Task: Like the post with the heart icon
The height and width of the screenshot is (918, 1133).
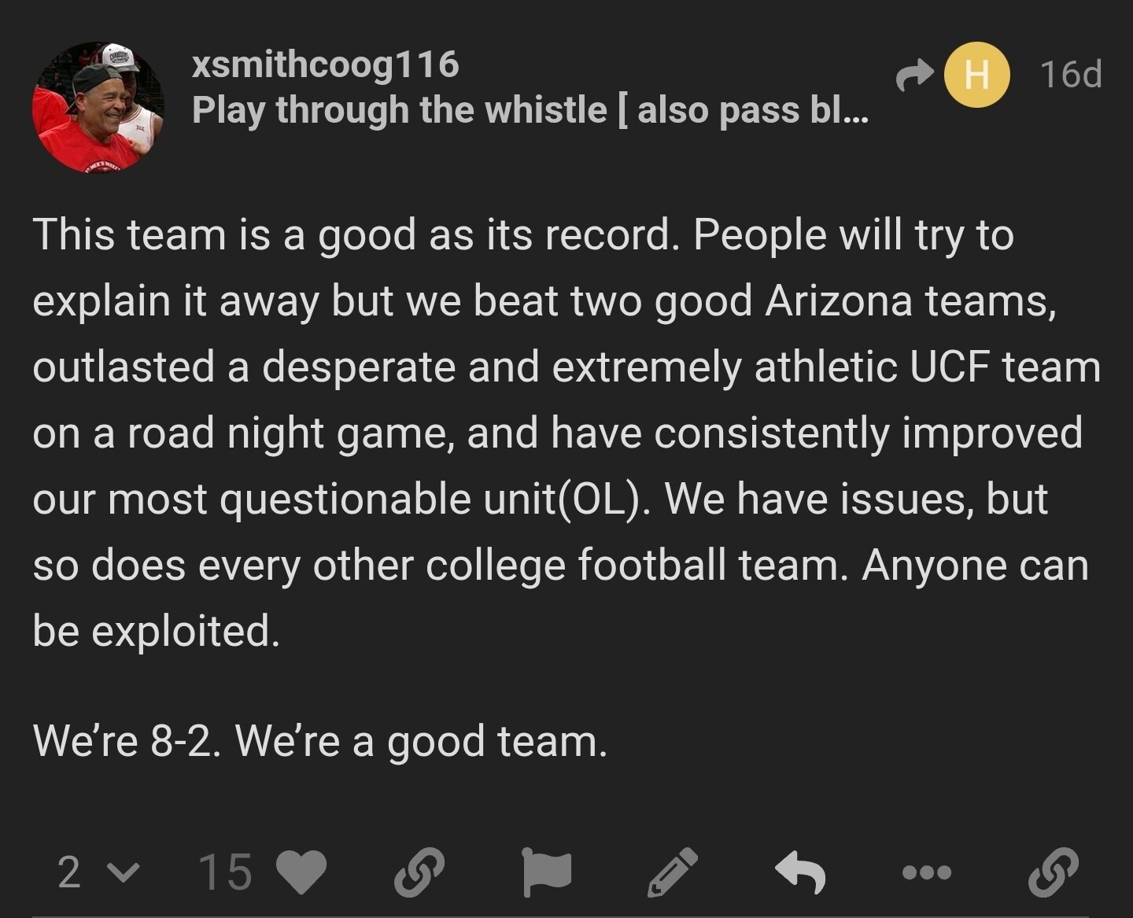Action: pyautogui.click(x=302, y=872)
